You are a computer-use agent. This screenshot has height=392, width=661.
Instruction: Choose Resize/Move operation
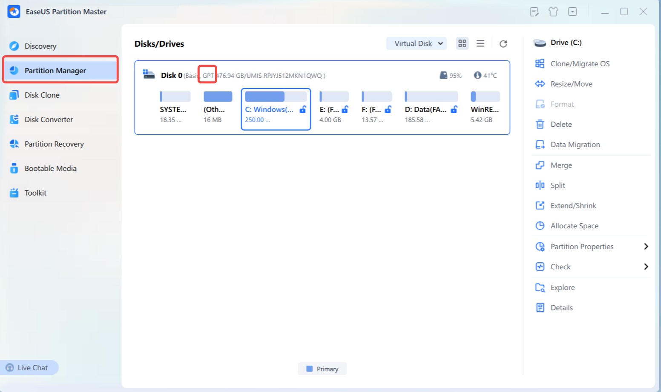tap(571, 84)
